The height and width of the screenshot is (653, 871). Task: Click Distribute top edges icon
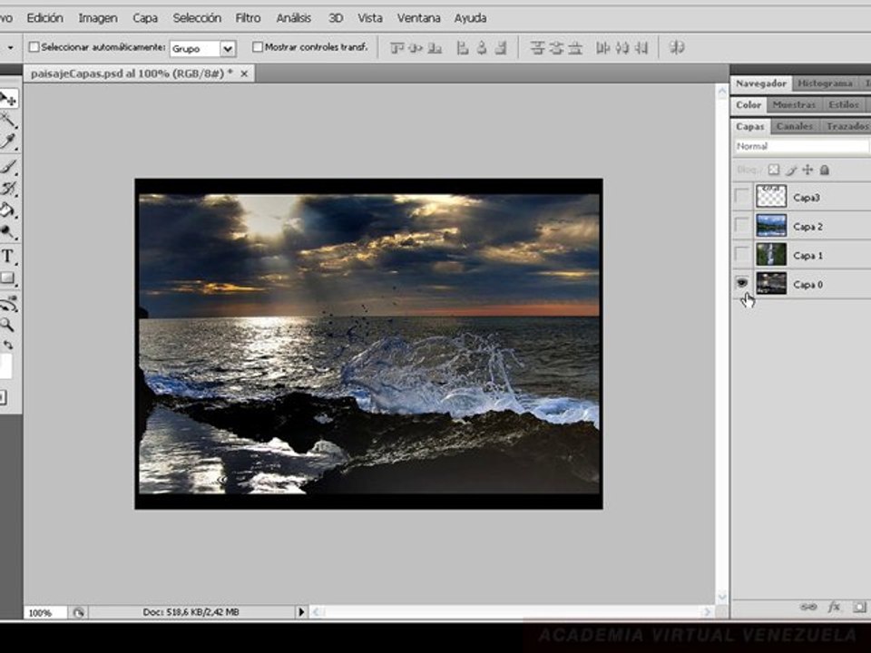(536, 48)
